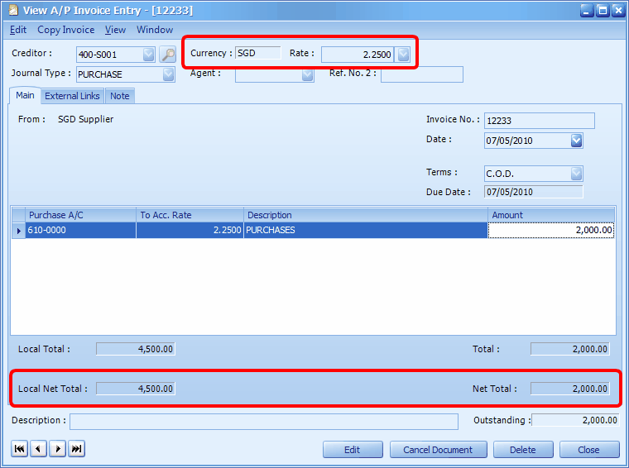
Task: Go to the first record
Action: pyautogui.click(x=19, y=449)
